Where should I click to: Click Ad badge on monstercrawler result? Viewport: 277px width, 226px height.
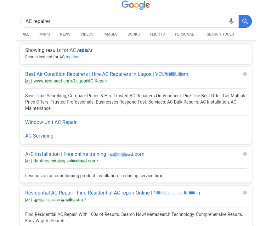[28, 200]
